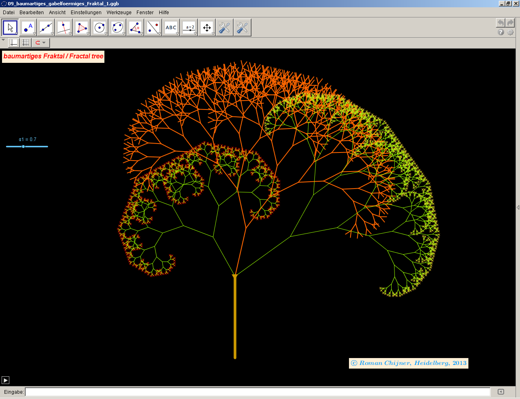The height and width of the screenshot is (399, 520).
Task: Choose the ABC text insertion tool
Action: (x=171, y=28)
